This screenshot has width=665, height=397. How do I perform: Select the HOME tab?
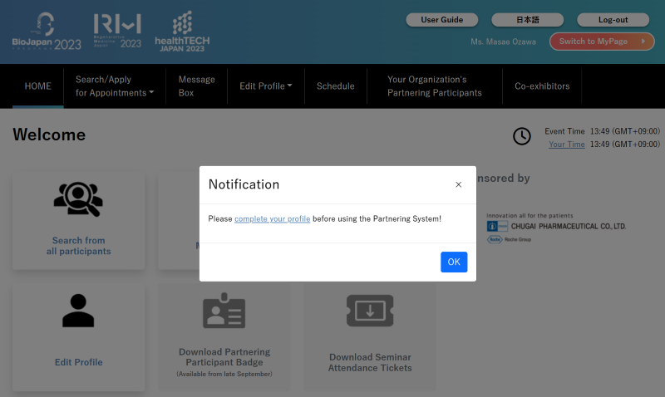pyautogui.click(x=37, y=86)
